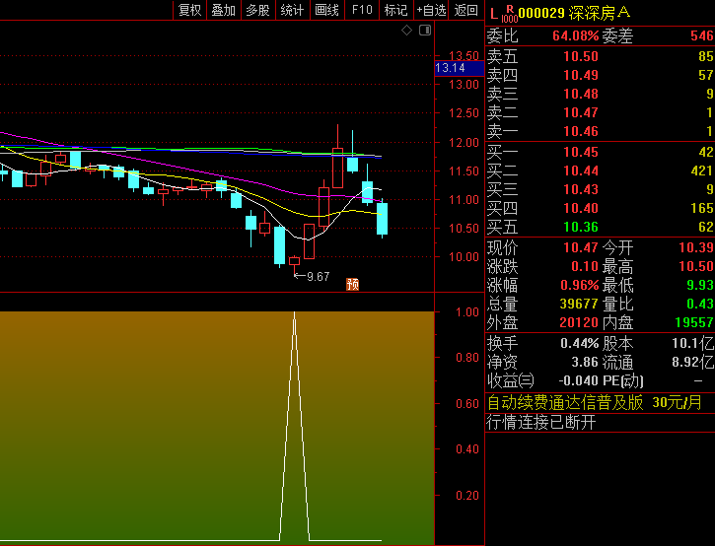Click the diamond icon above chart

[x=406, y=31]
